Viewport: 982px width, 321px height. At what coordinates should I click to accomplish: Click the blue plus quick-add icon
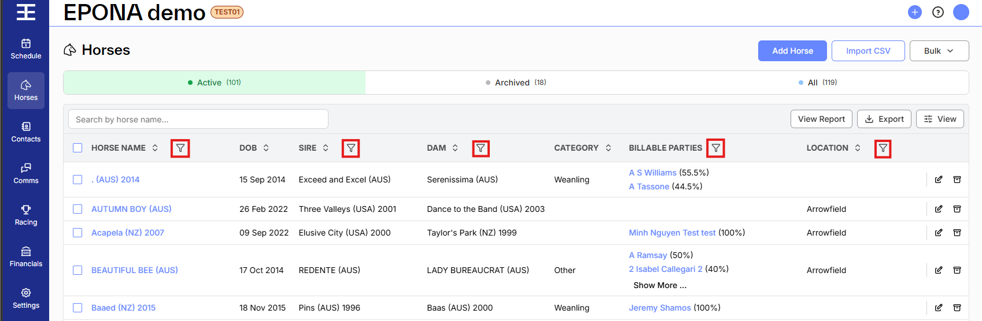[x=915, y=12]
